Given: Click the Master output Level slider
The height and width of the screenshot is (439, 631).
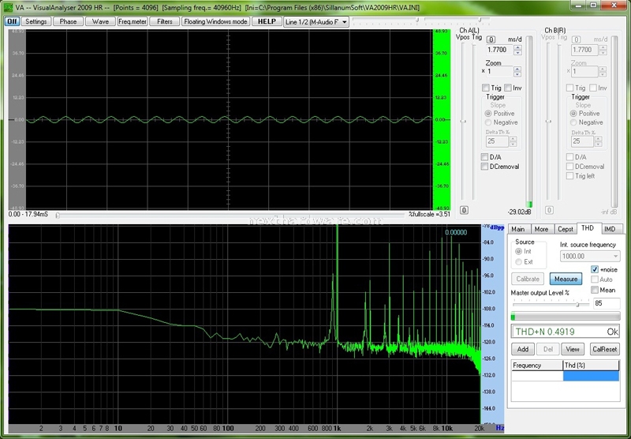Looking at the screenshot, I should (550, 304).
